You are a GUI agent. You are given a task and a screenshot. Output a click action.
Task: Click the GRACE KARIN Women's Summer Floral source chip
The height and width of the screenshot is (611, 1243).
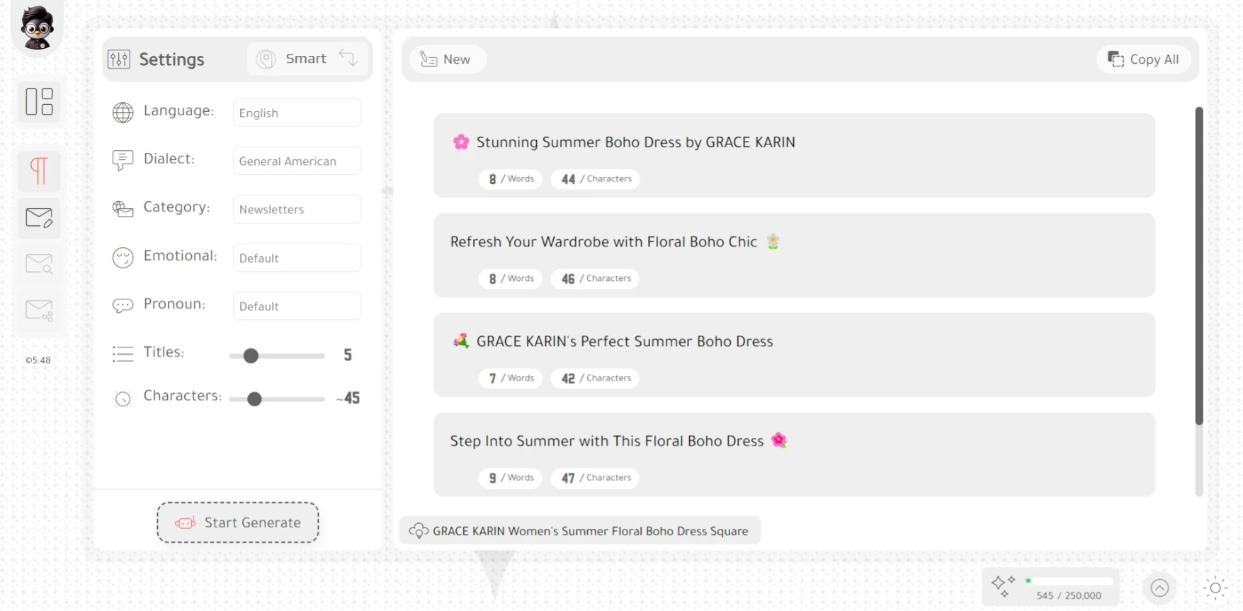[x=580, y=530]
